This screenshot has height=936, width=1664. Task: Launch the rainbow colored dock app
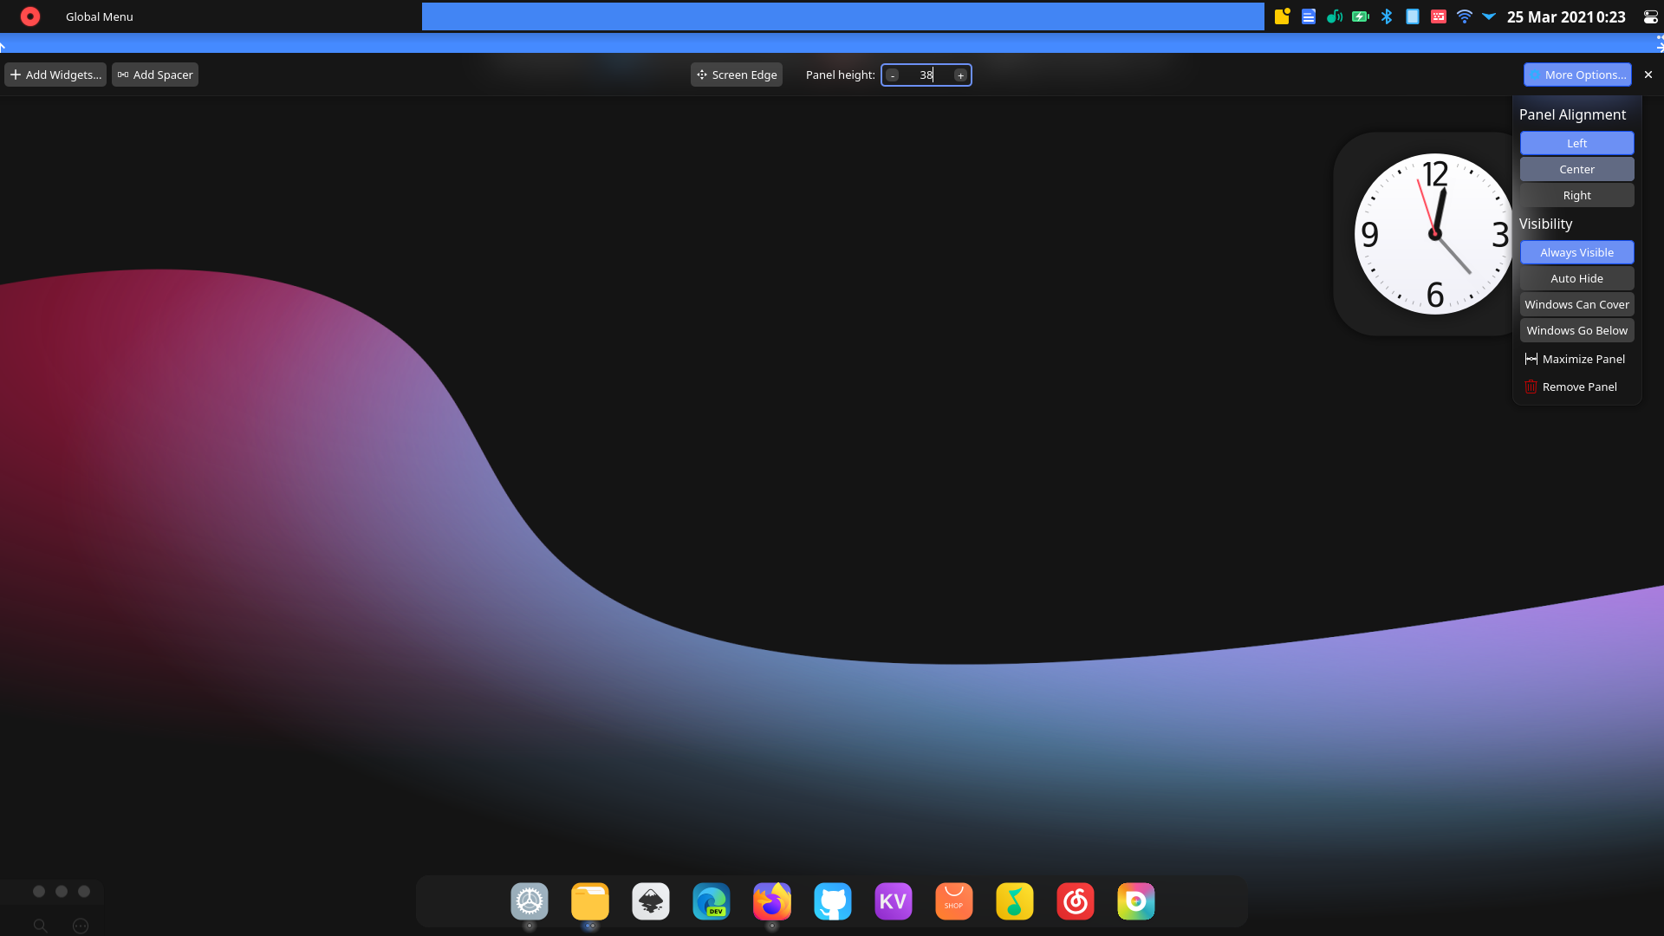click(x=1136, y=901)
